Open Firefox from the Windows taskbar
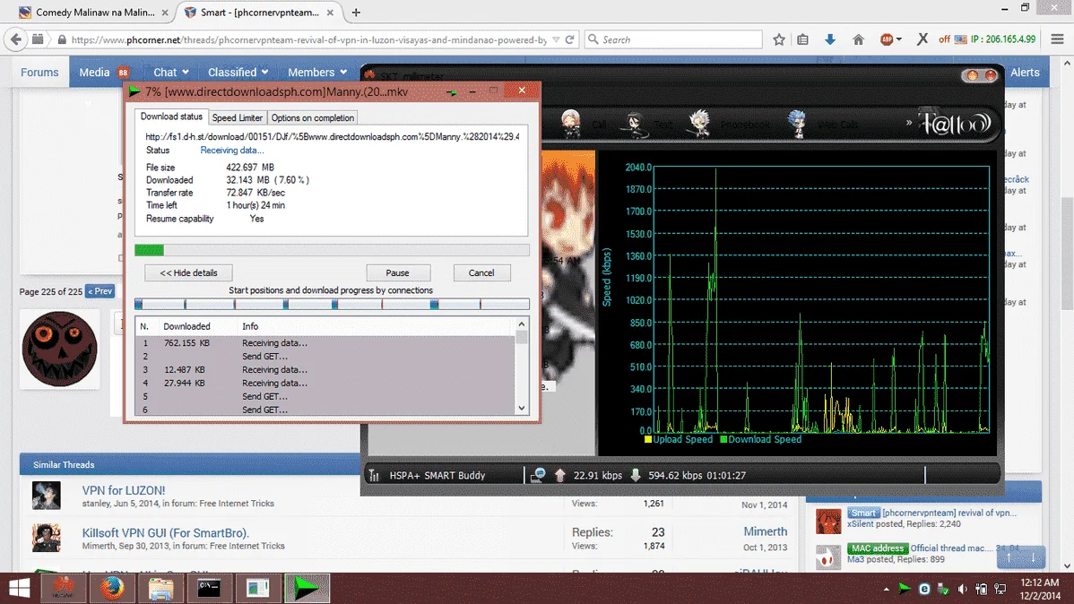The height and width of the screenshot is (604, 1074). tap(112, 588)
